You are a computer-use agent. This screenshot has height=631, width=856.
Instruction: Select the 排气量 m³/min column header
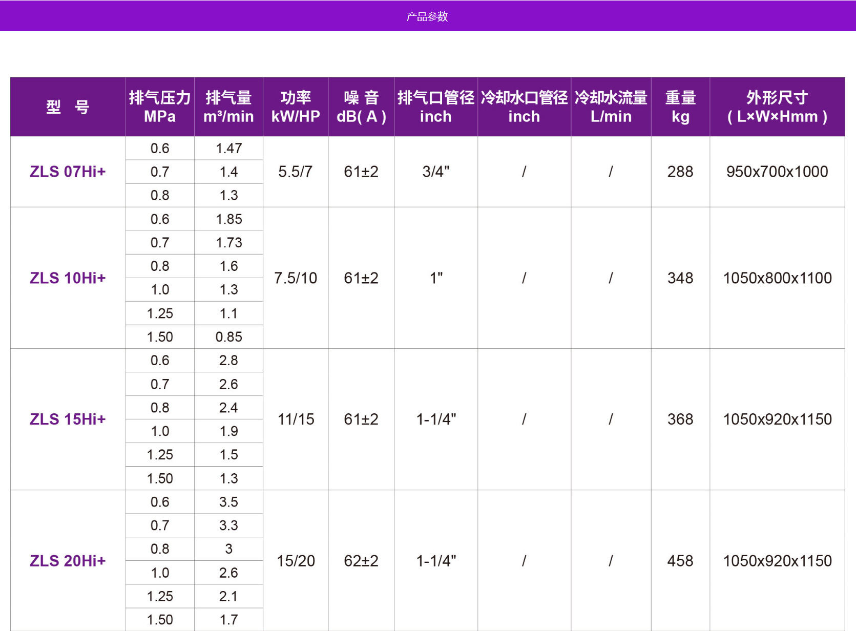pos(228,107)
